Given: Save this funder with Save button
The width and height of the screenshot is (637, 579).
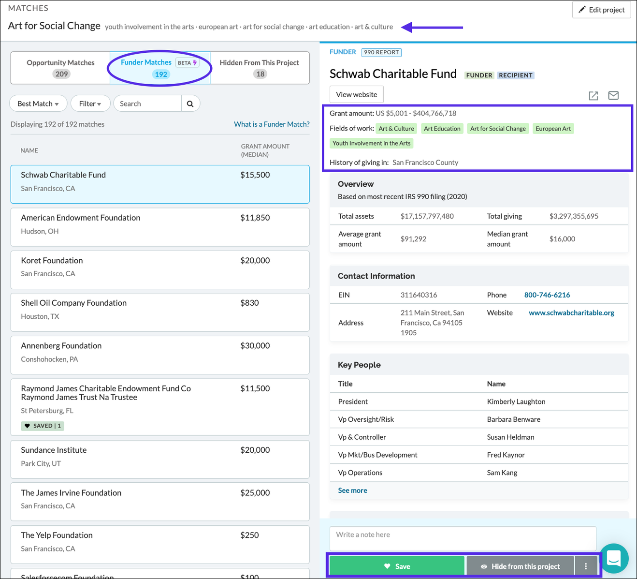Looking at the screenshot, I should point(397,566).
